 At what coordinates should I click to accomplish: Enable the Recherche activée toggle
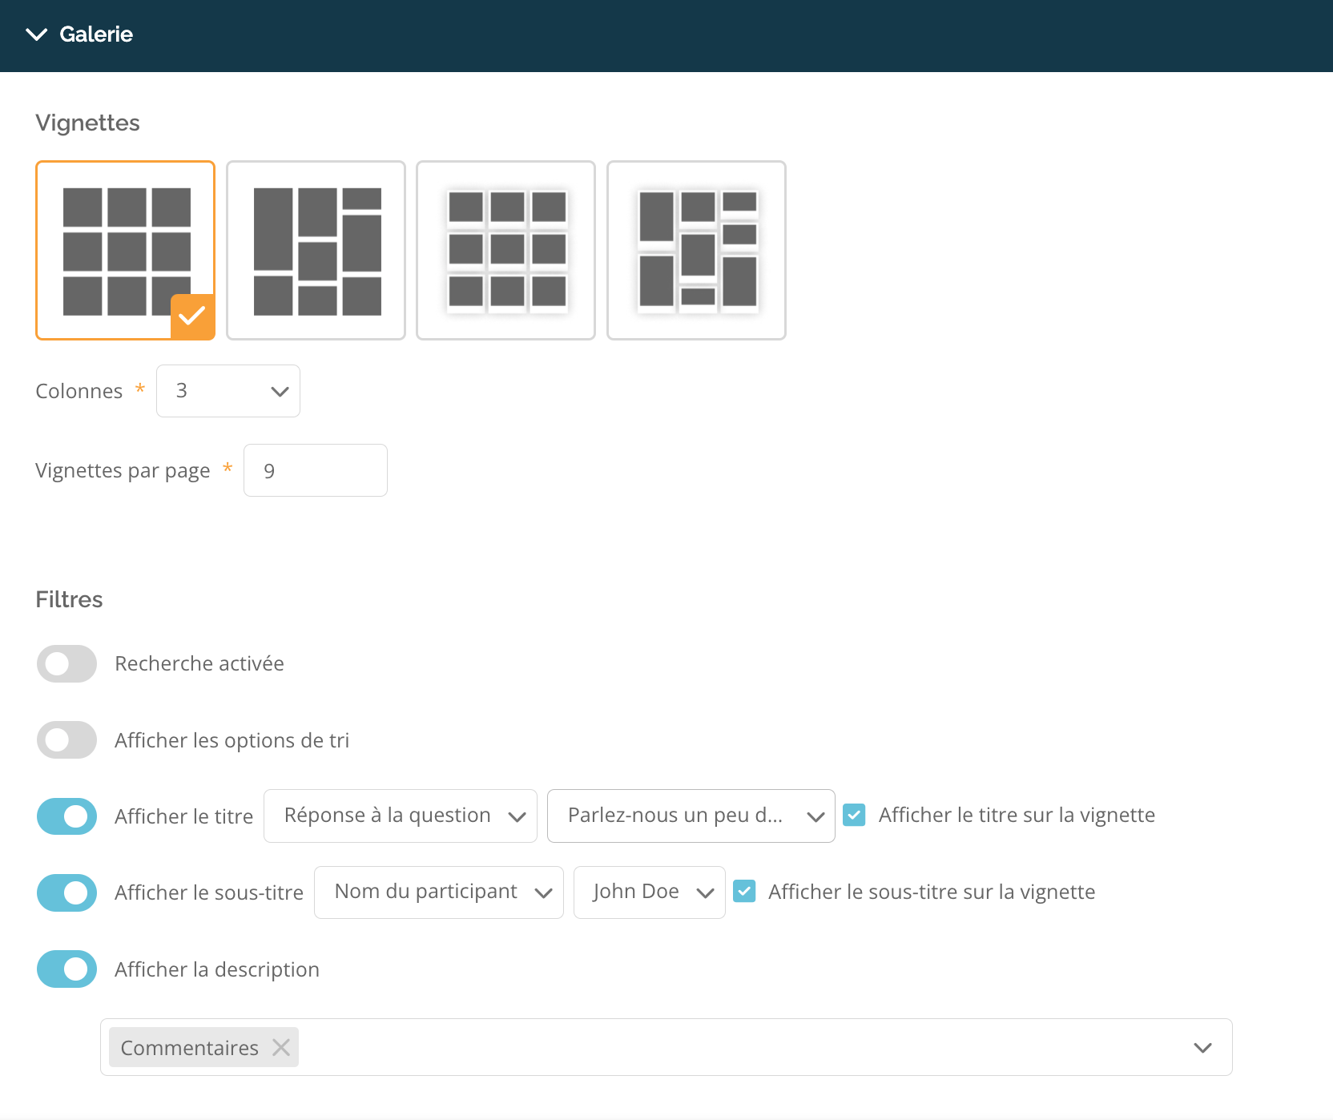coord(66,663)
